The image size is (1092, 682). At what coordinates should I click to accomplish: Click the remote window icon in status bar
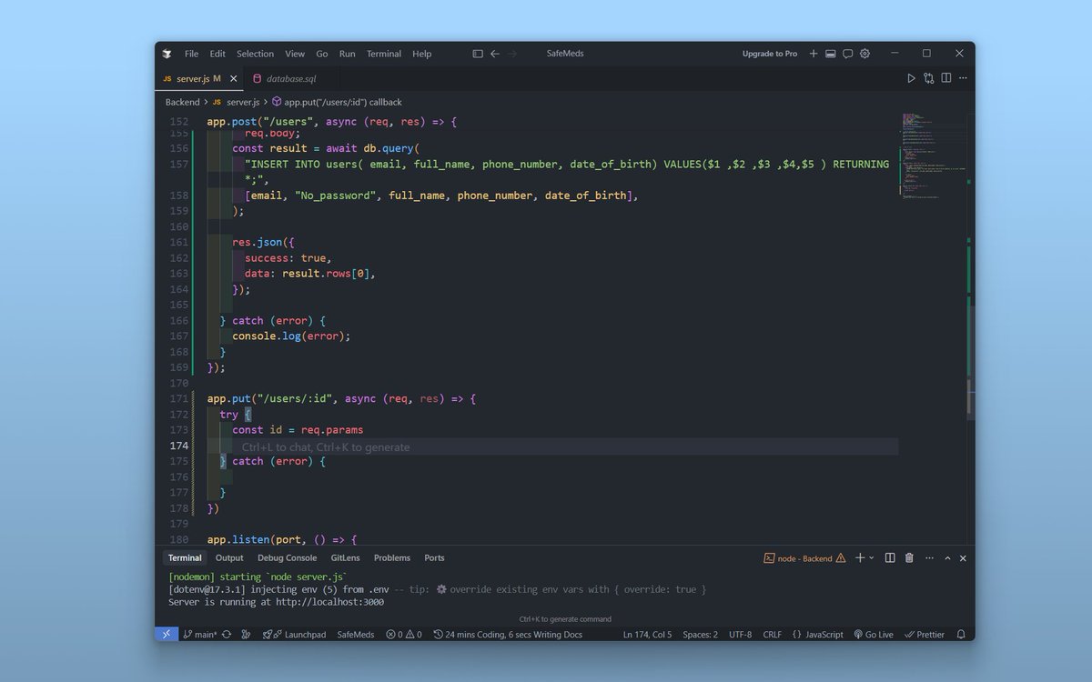tap(166, 634)
